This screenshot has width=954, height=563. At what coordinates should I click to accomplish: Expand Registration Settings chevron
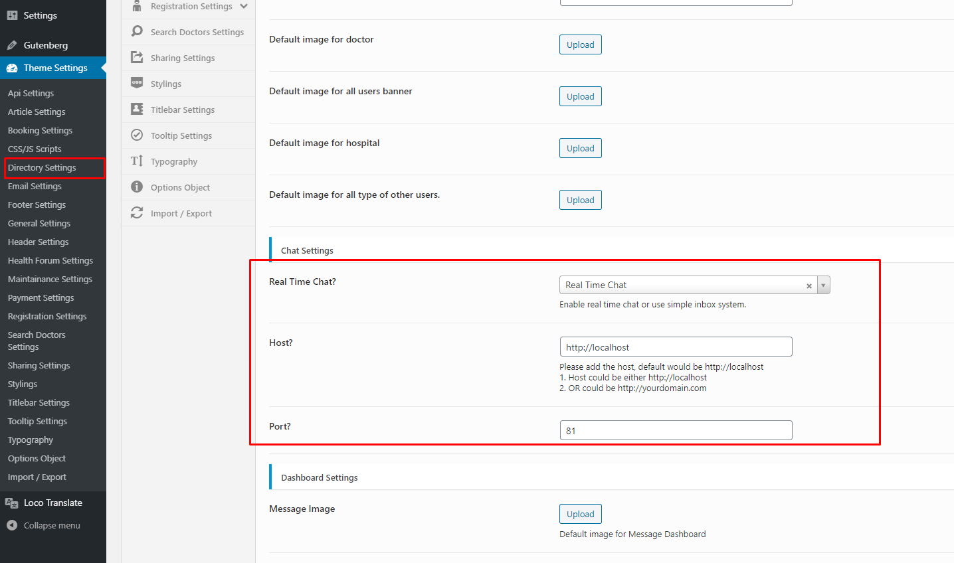click(244, 6)
